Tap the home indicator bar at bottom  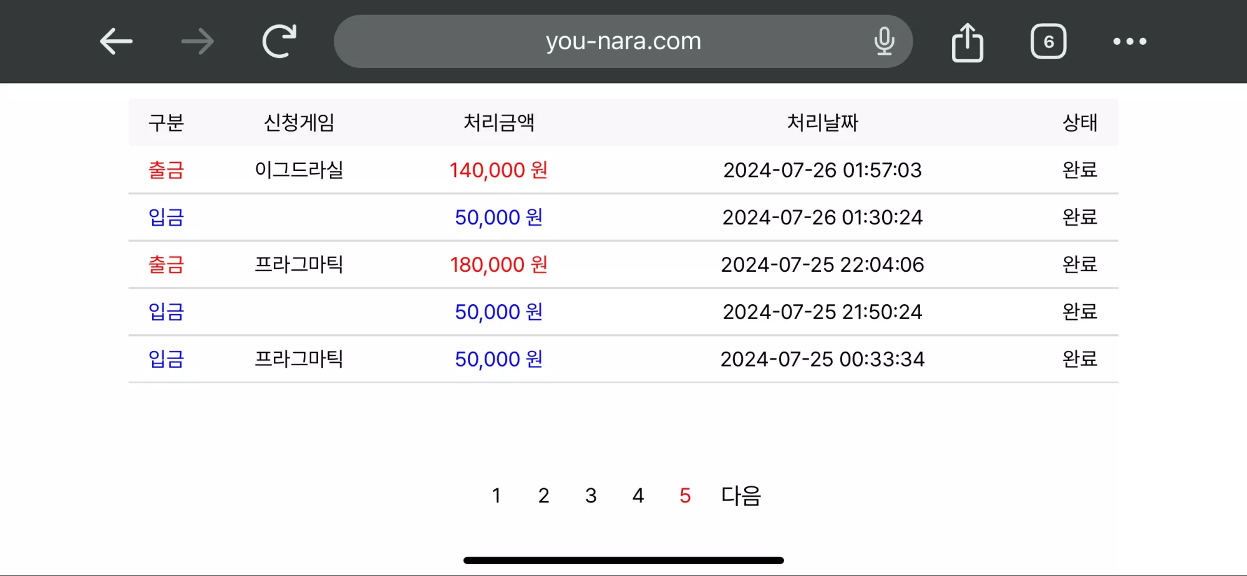pos(623,560)
